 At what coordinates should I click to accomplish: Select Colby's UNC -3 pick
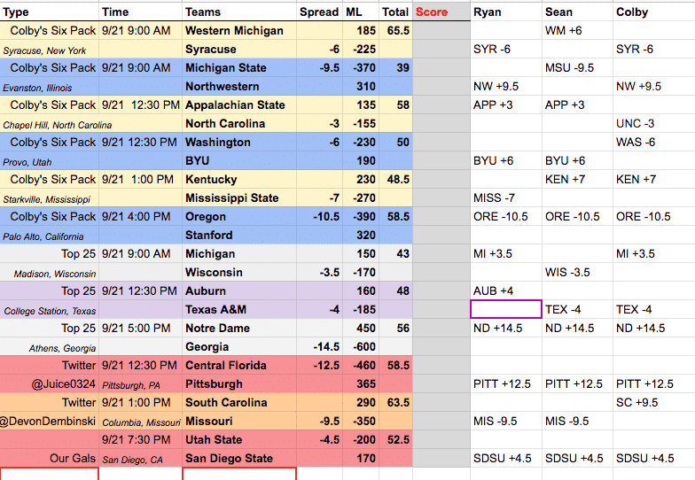click(654, 124)
